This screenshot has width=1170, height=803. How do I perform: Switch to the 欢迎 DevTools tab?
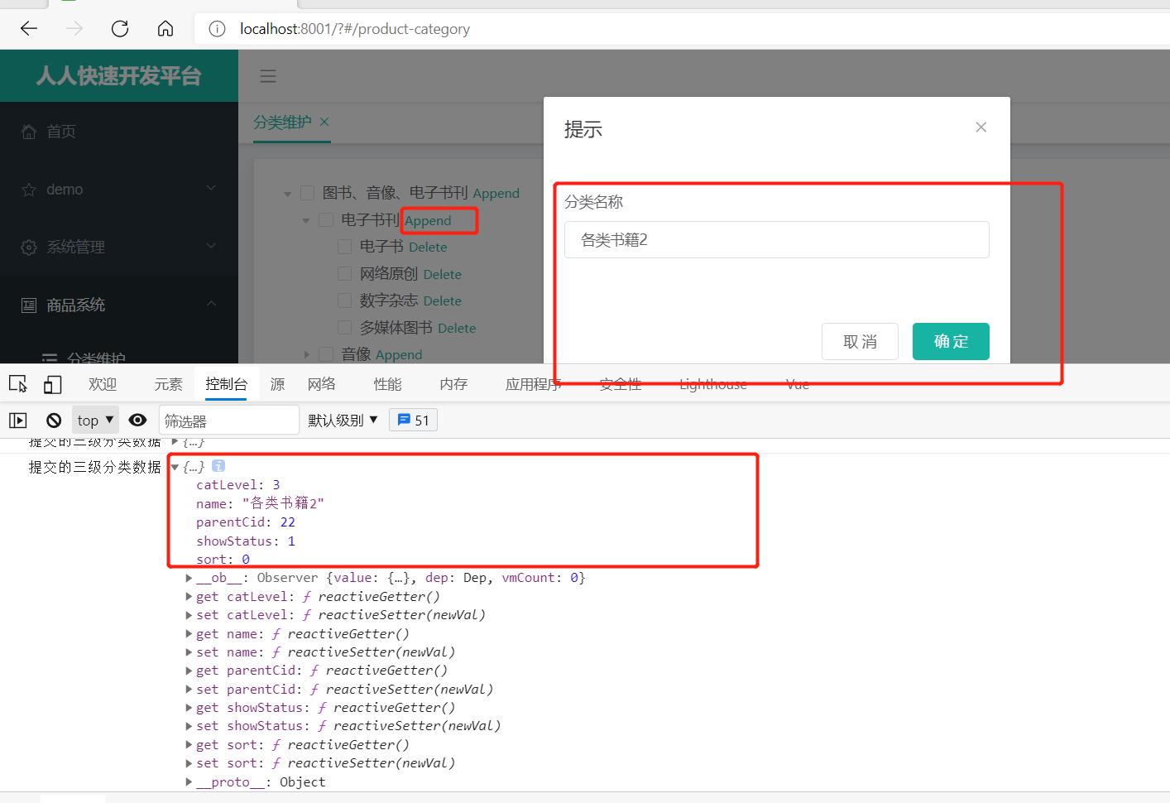point(103,384)
